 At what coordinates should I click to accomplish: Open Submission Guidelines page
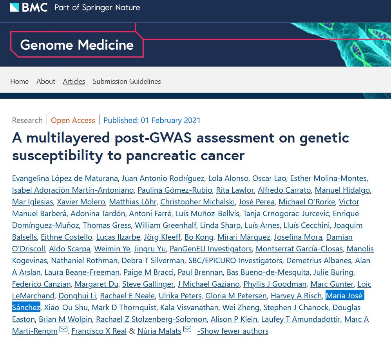pyautogui.click(x=127, y=81)
